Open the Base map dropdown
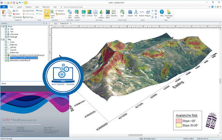222x140 pixels. [84, 18]
